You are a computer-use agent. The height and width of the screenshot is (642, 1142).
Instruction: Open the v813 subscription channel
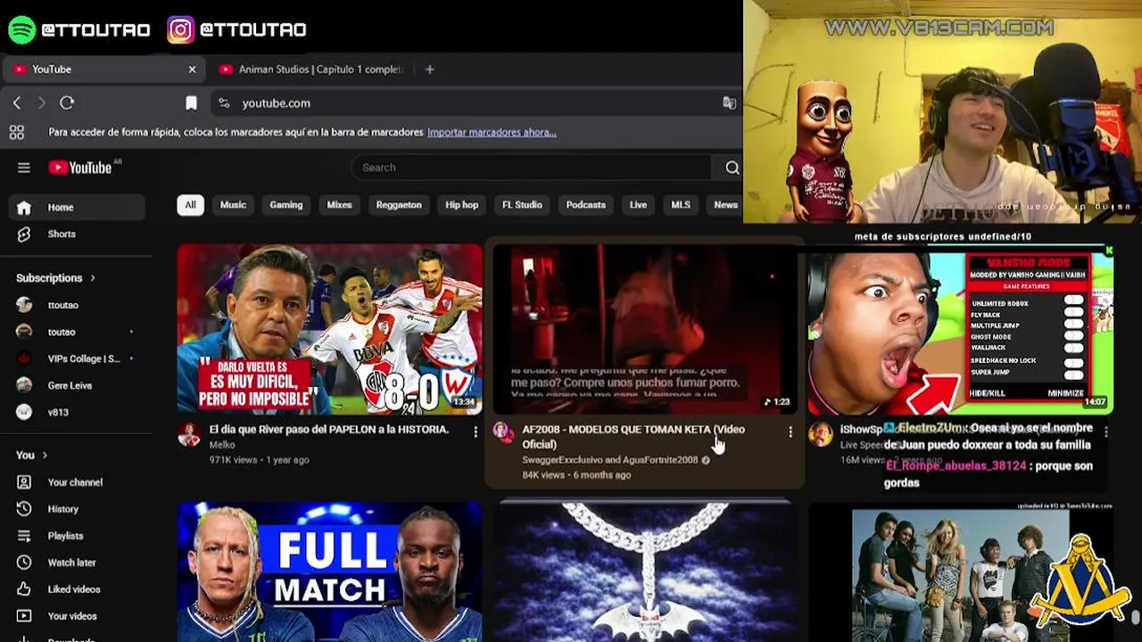point(77,413)
